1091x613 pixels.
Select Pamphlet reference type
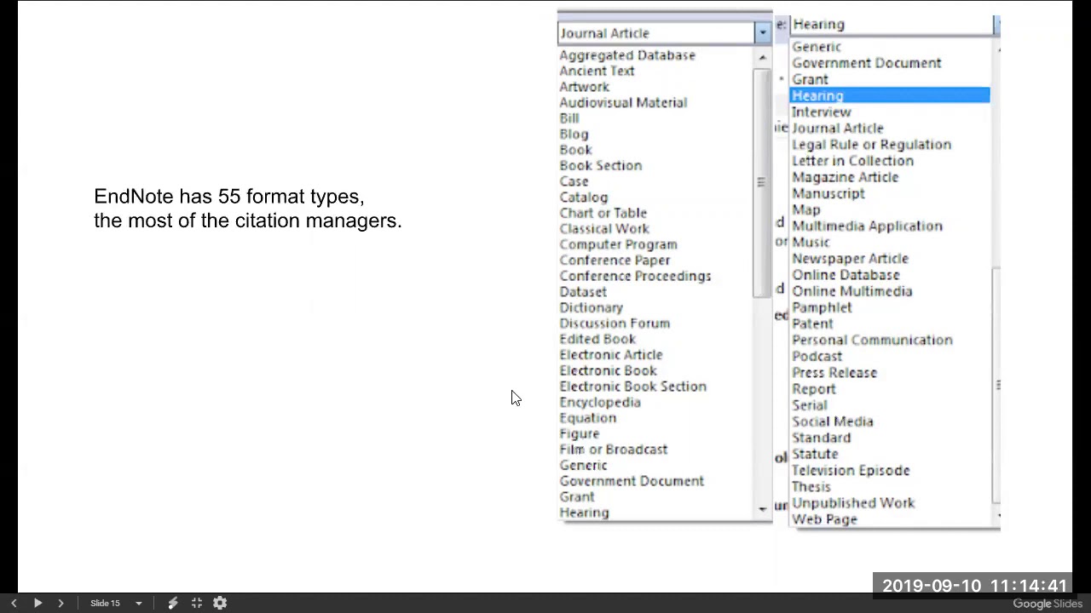822,306
